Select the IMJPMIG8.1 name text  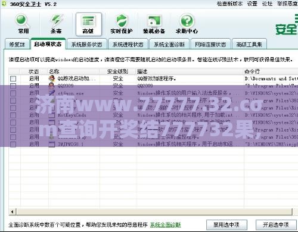pyautogui.click(x=70, y=145)
